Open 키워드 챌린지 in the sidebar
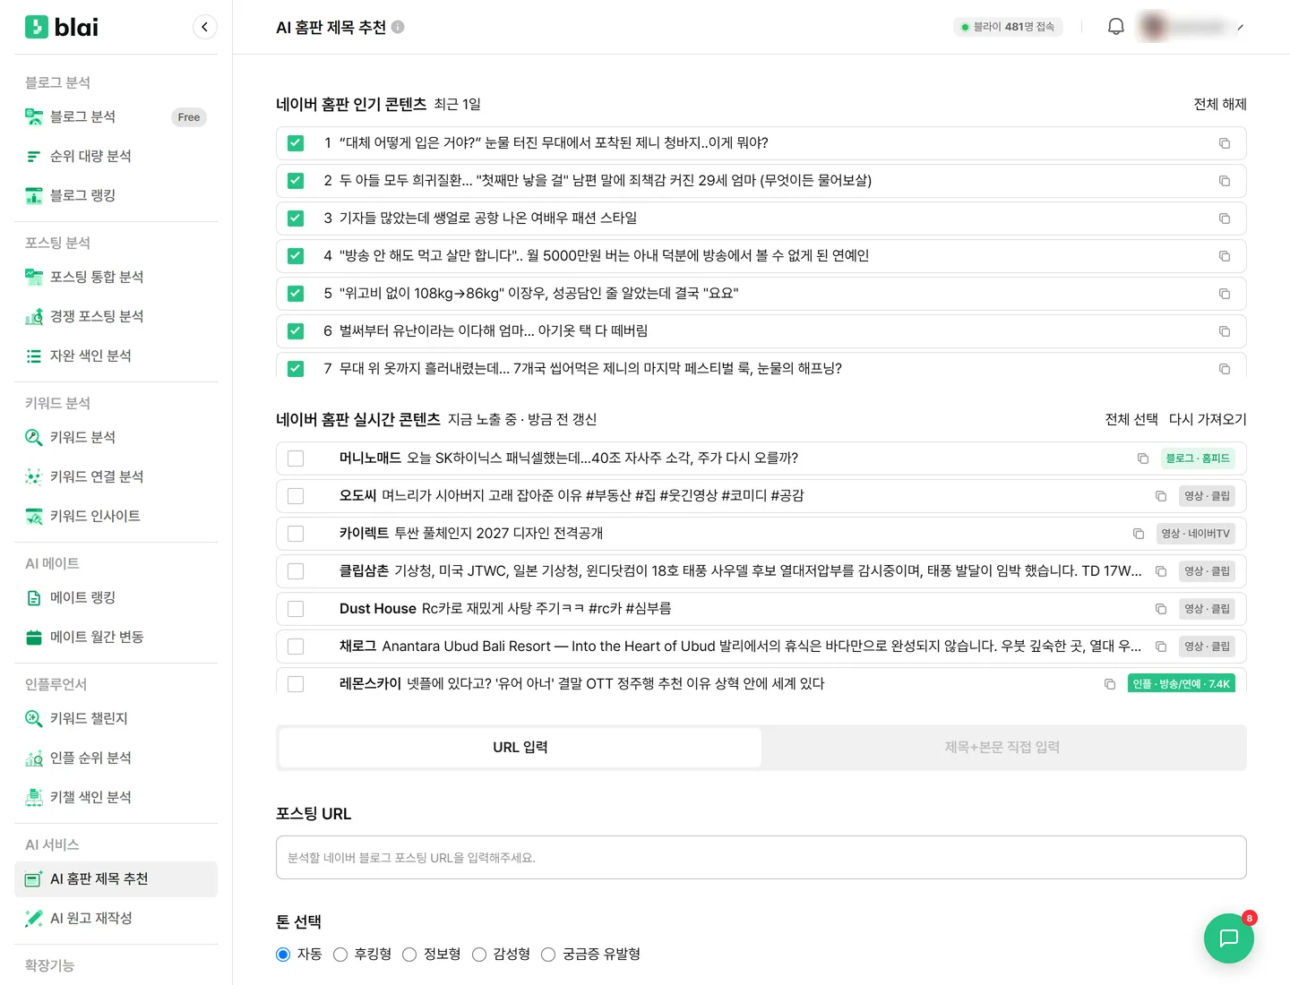Image resolution: width=1290 pixels, height=985 pixels. [x=116, y=718]
